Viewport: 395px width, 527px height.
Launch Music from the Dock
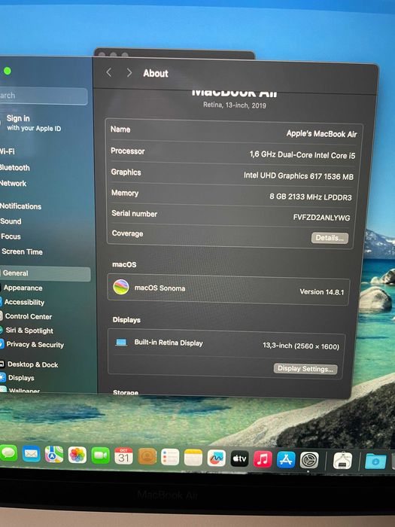[263, 459]
